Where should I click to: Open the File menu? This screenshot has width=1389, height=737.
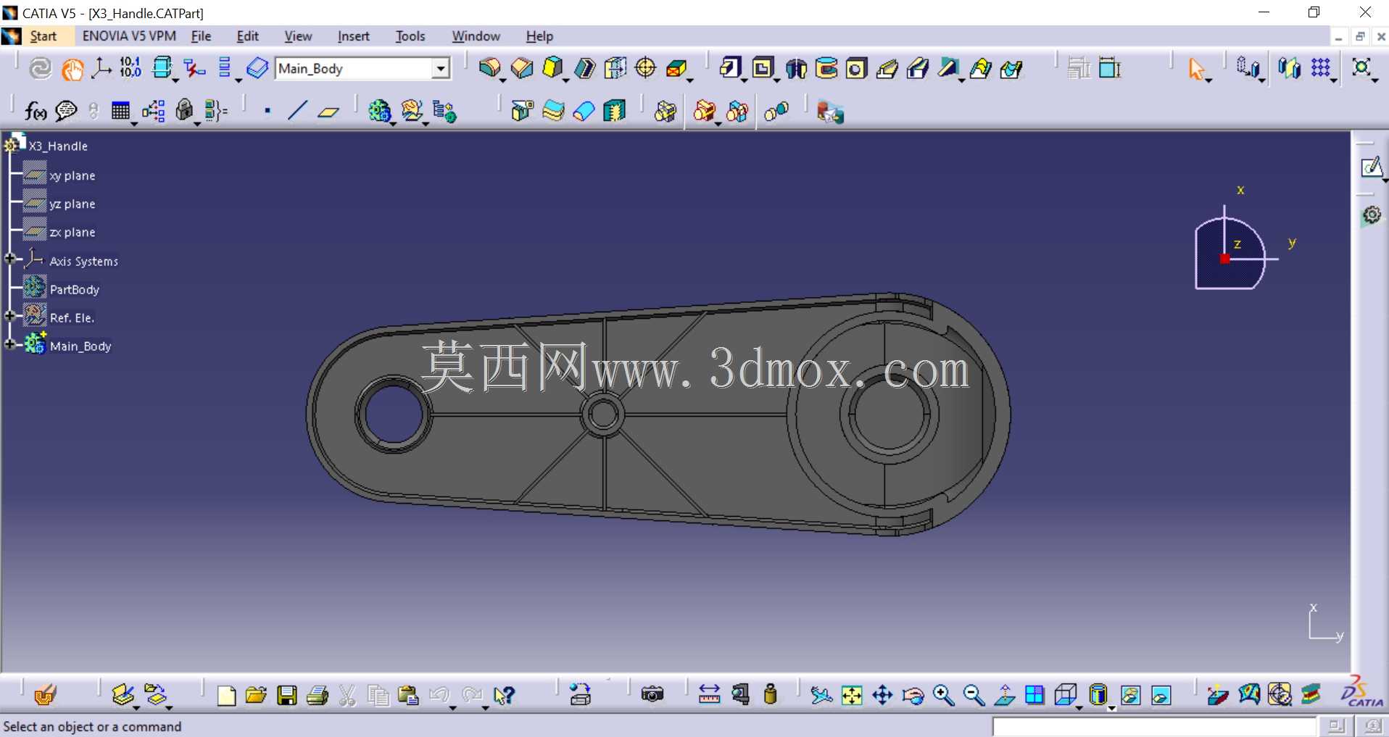[x=201, y=36]
